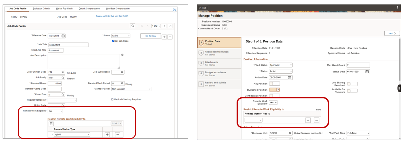
Task: Open Remote Work Eligibility dropdown in Job Code Profile
Action: [55, 111]
